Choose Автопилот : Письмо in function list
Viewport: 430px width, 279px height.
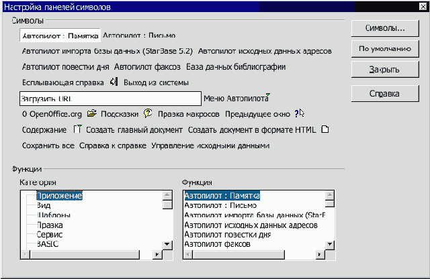click(220, 205)
